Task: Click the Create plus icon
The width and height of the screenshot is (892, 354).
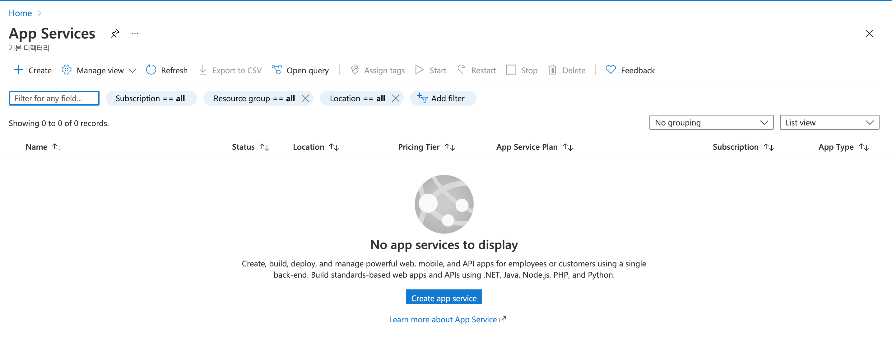Action: [x=18, y=70]
